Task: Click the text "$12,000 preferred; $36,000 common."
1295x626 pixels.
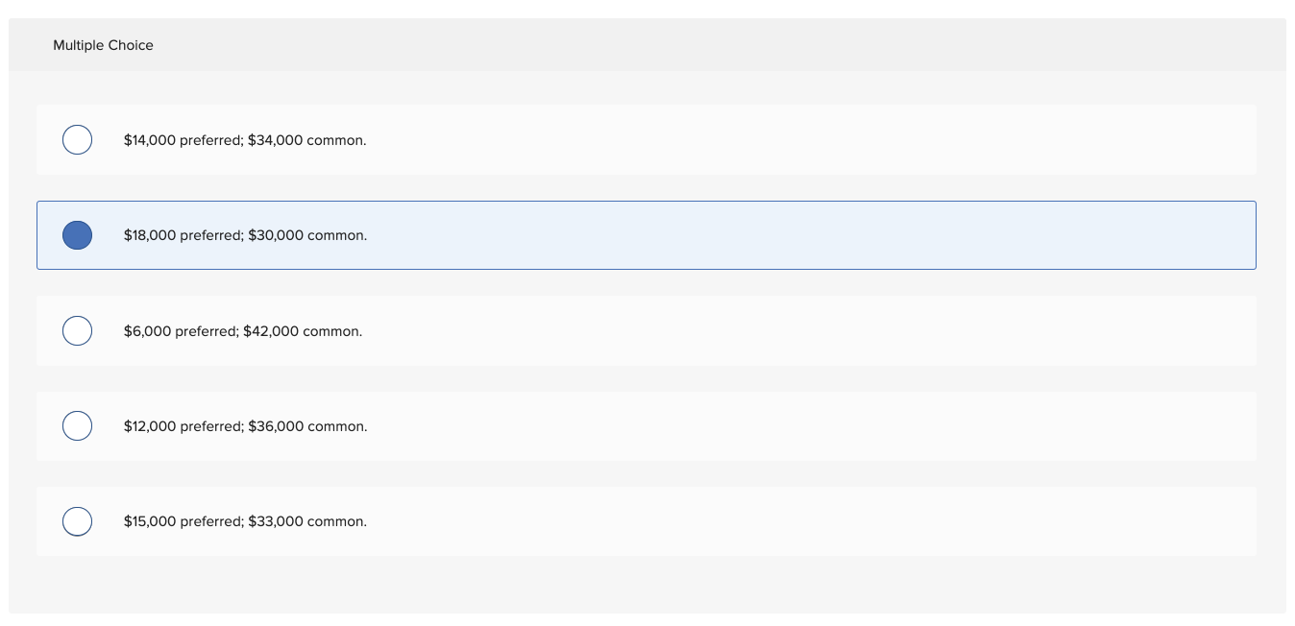Action: point(245,426)
